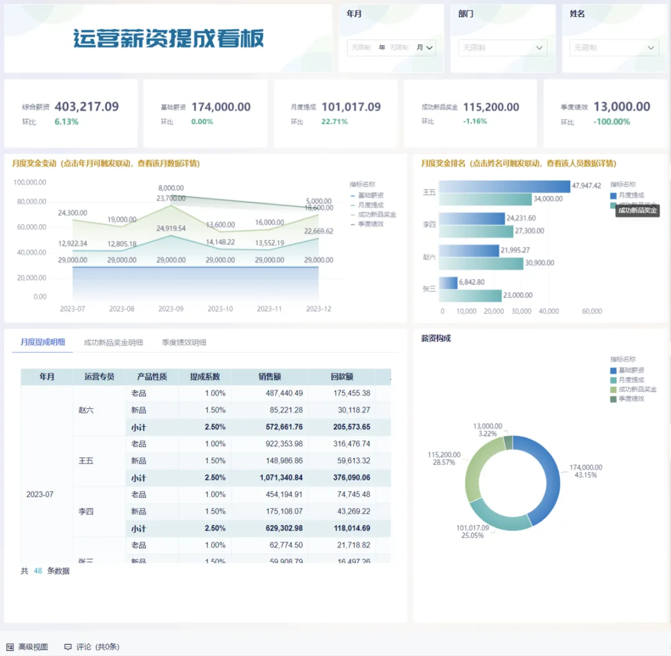The width and height of the screenshot is (671, 656).
Task: Click the 提成系数 table column header
Action: pos(205,376)
